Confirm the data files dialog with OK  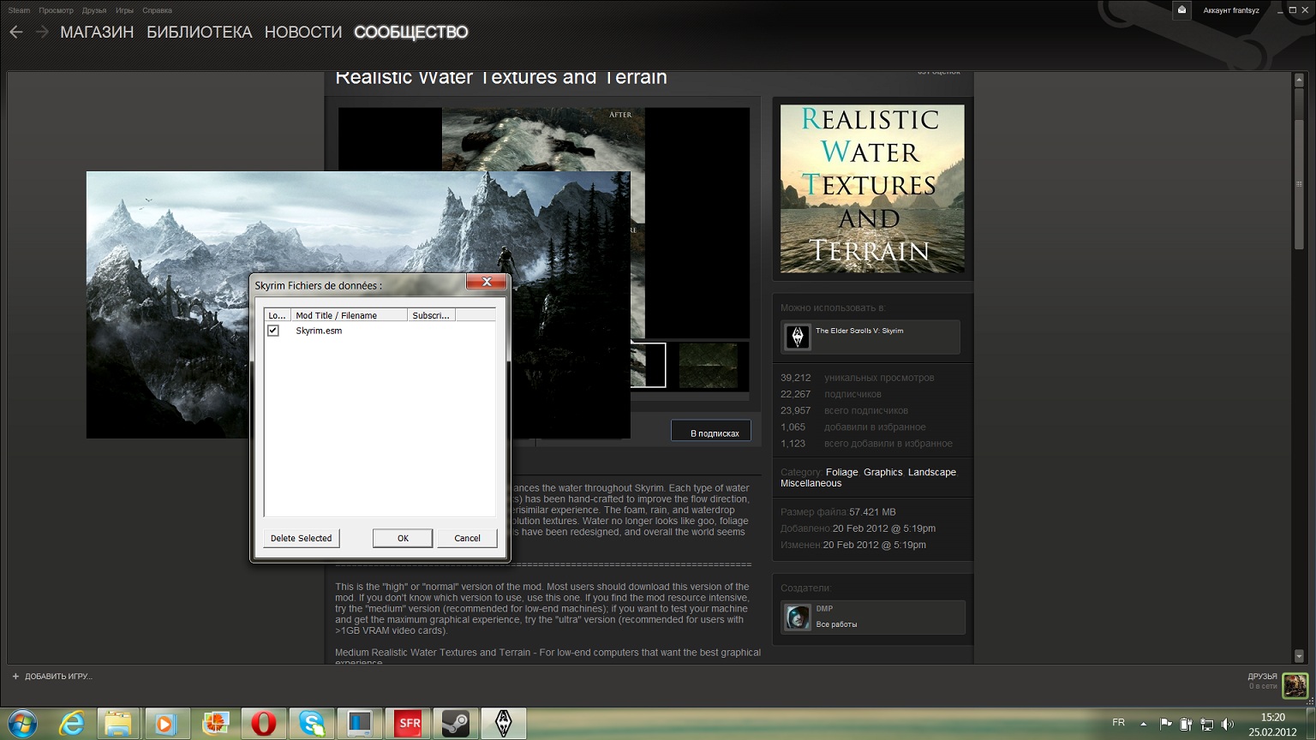(x=403, y=538)
